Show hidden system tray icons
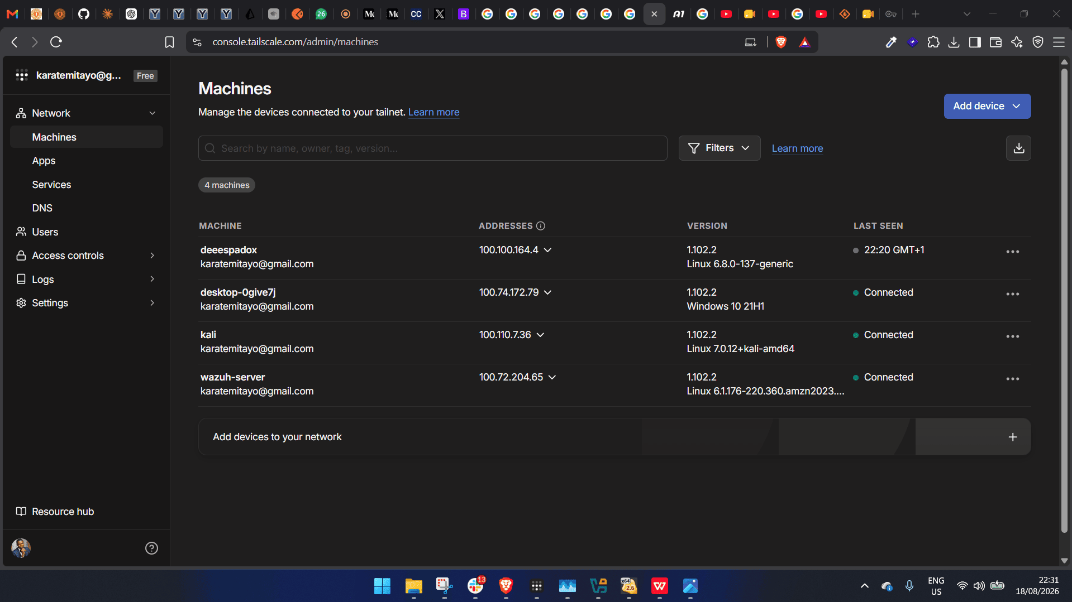This screenshot has height=602, width=1072. (x=864, y=586)
